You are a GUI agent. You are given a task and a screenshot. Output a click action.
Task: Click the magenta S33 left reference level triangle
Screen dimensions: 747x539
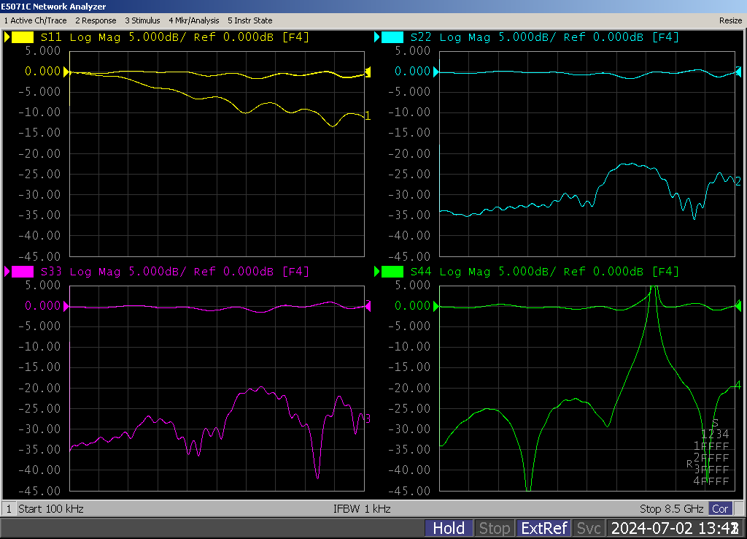(x=66, y=307)
